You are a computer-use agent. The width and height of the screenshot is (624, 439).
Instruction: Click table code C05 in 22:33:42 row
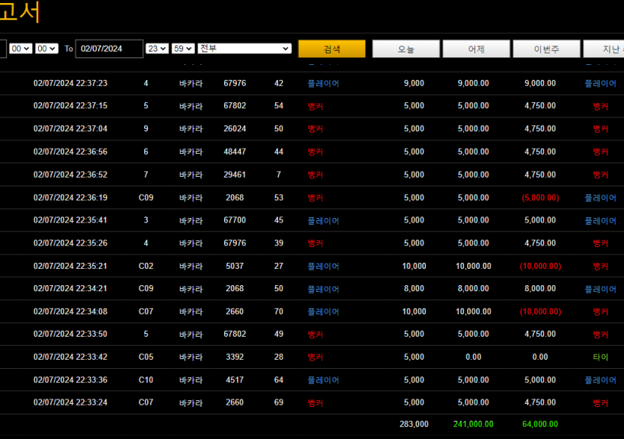coord(146,357)
